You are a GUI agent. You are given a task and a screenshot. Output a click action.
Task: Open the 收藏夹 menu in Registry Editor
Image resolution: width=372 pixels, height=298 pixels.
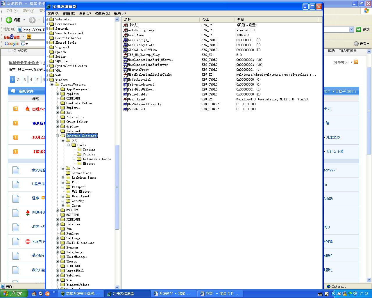tap(102, 13)
